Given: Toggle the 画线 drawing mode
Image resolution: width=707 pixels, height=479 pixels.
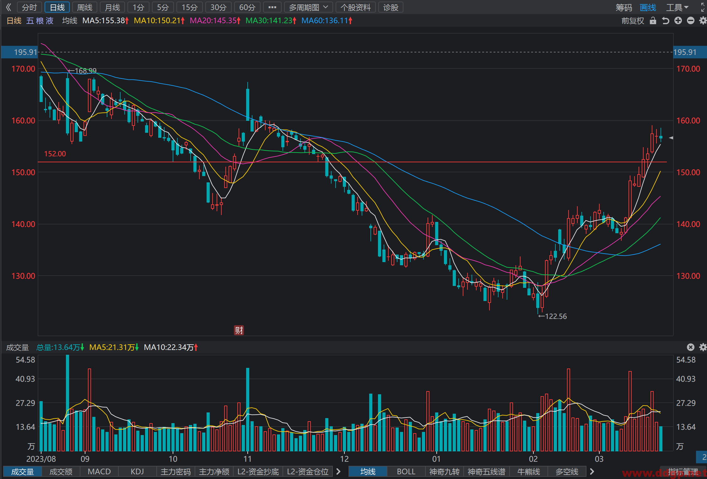Looking at the screenshot, I should 648,7.
